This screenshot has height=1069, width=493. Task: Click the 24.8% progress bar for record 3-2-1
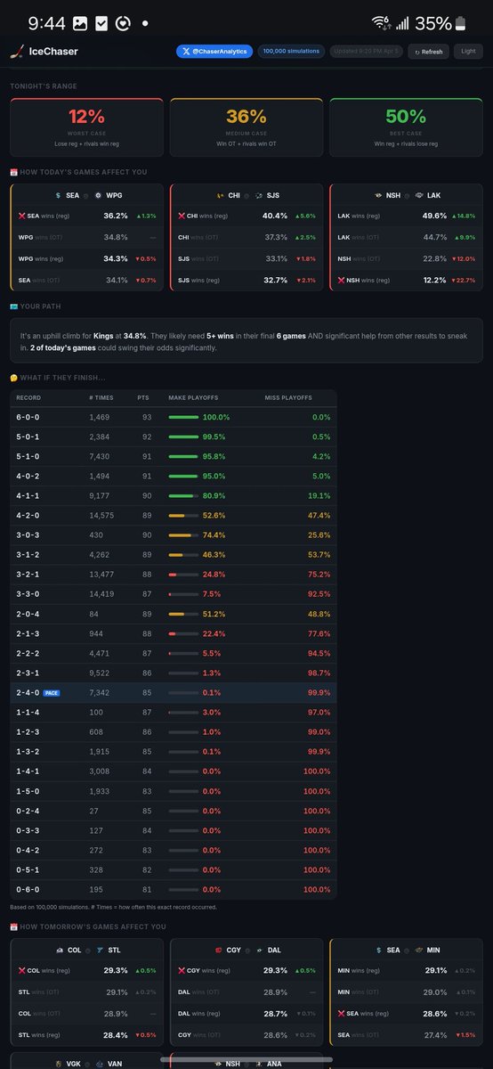[183, 575]
